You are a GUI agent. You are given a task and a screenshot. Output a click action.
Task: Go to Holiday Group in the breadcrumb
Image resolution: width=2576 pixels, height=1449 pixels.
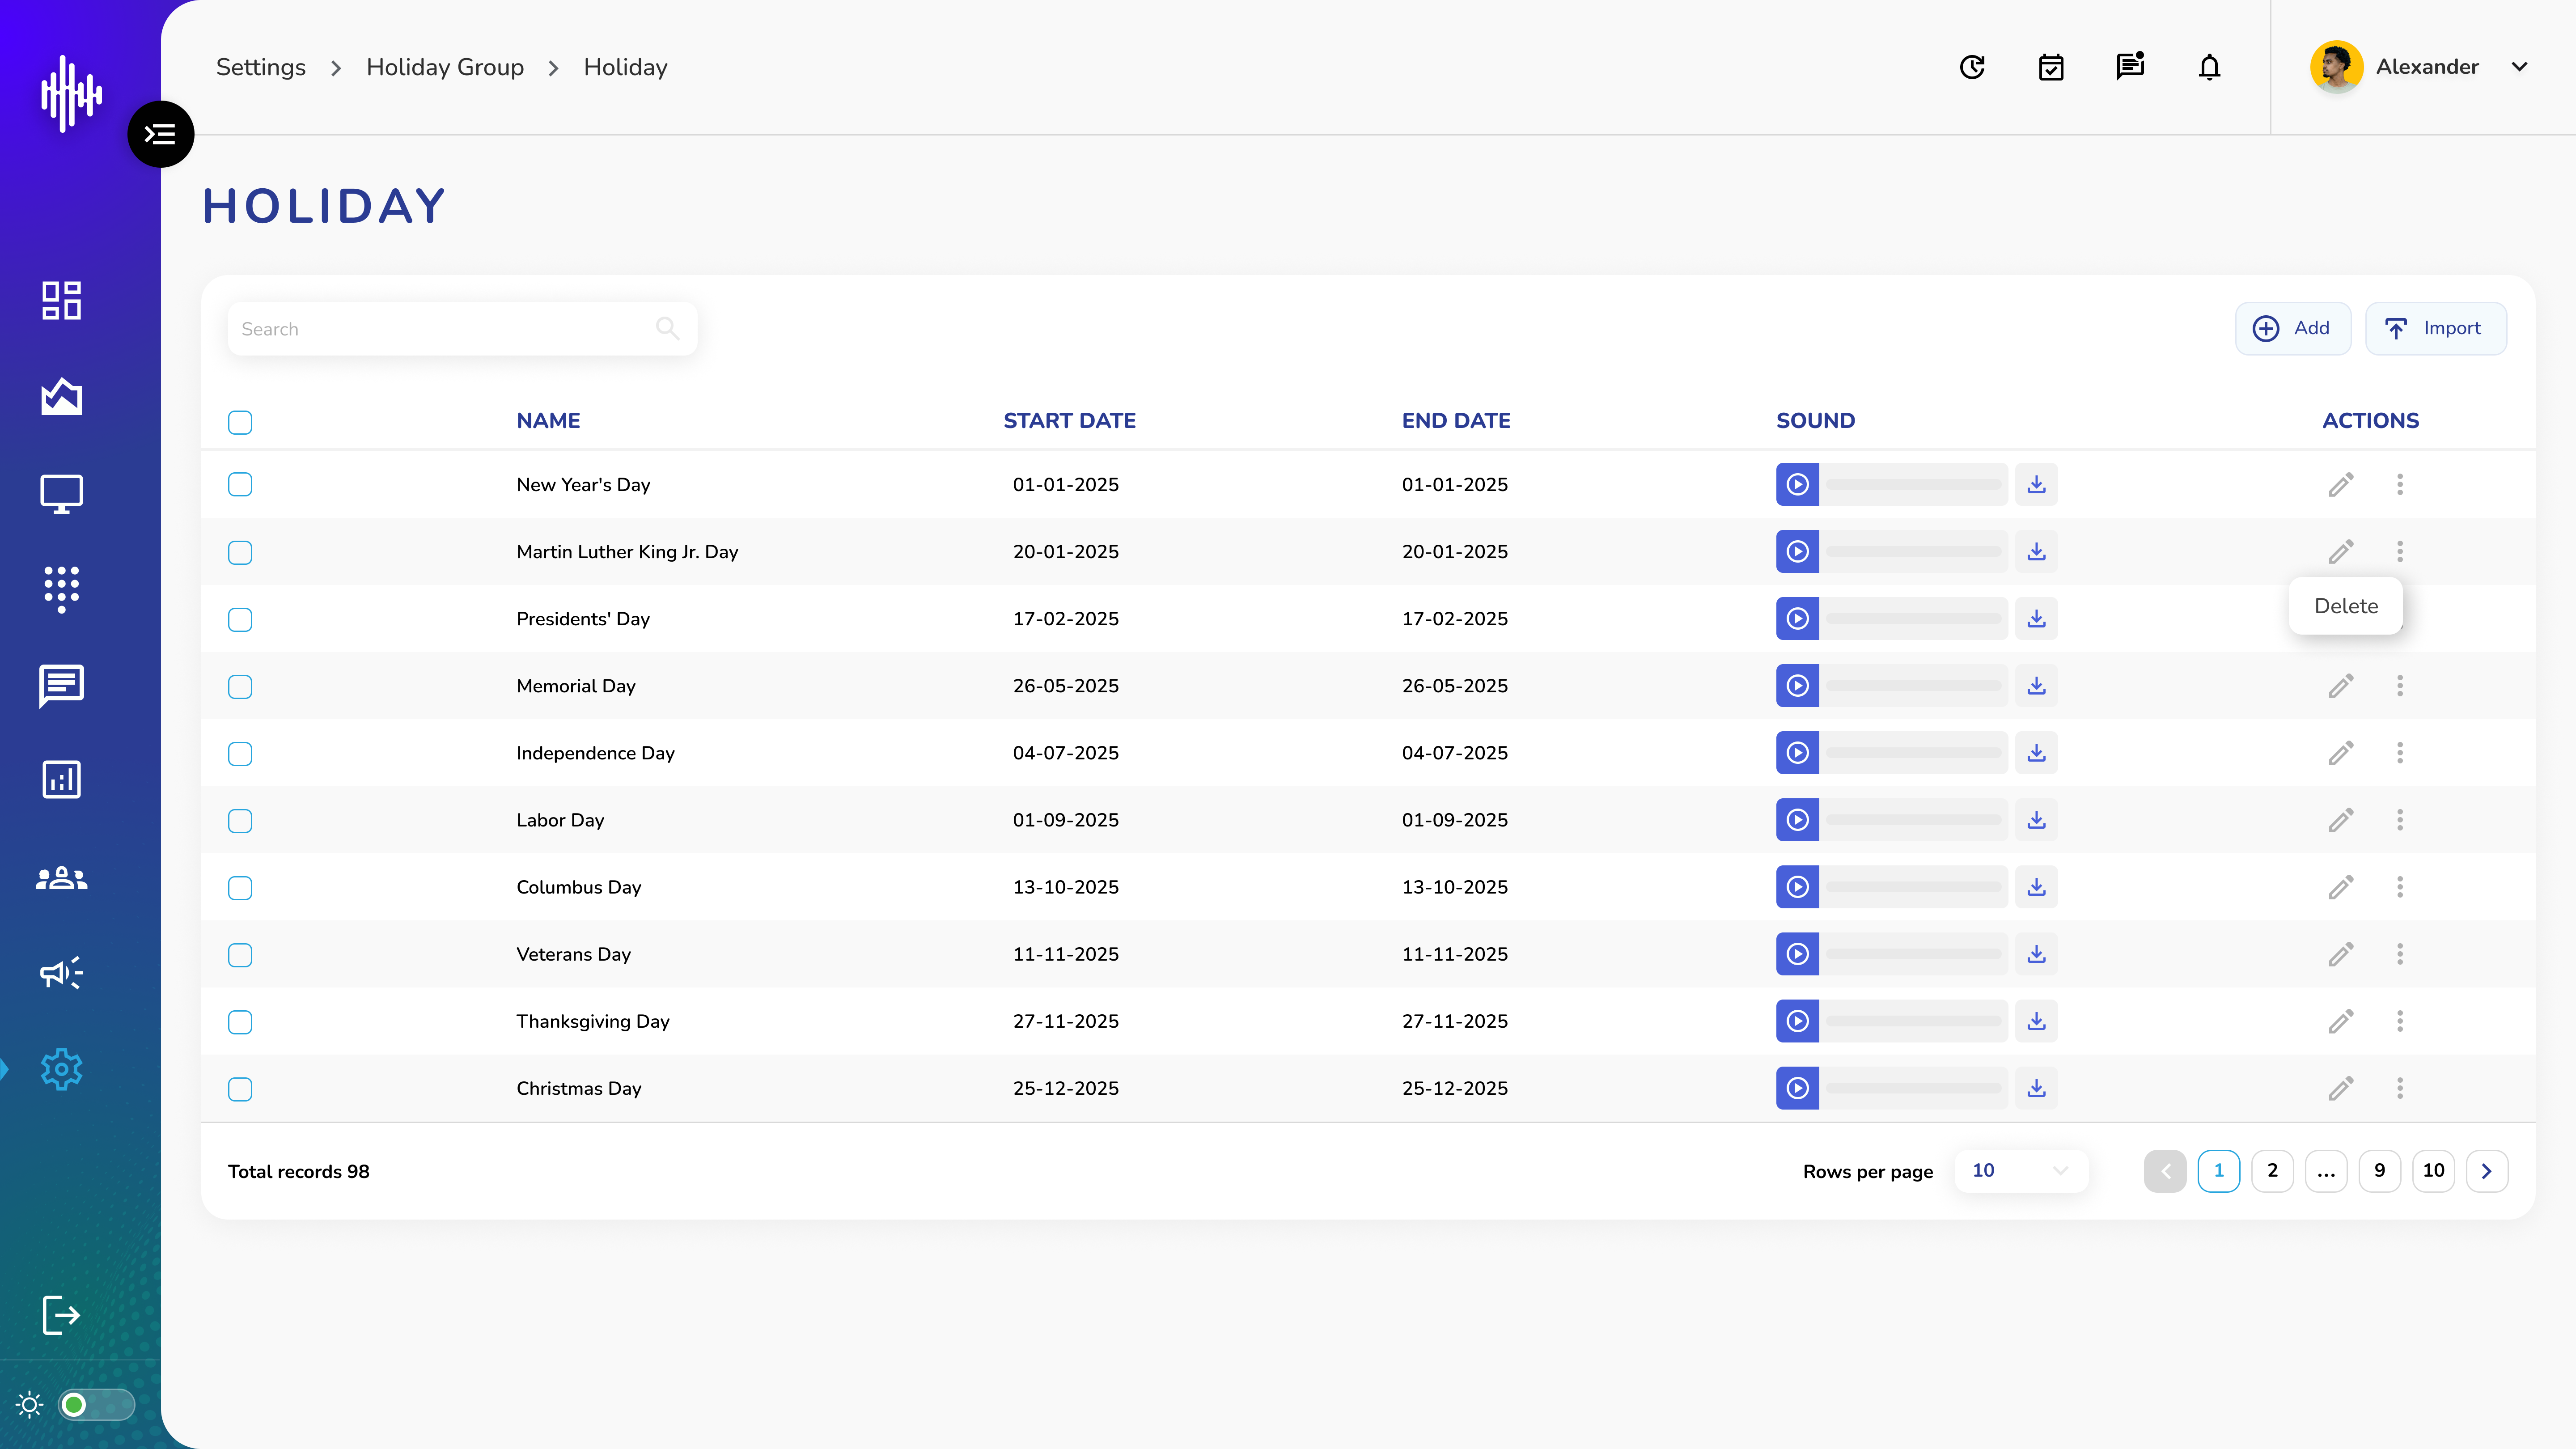[445, 67]
